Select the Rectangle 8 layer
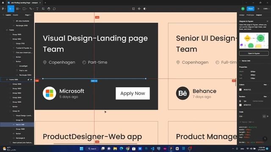This screenshot has height=152, width=271. (x=20, y=138)
